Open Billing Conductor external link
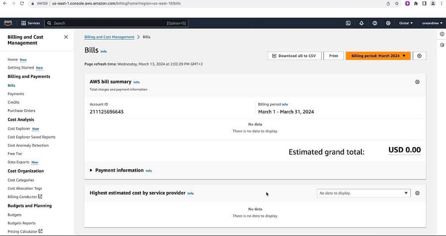Screen dimensions: 446x236 25,196
